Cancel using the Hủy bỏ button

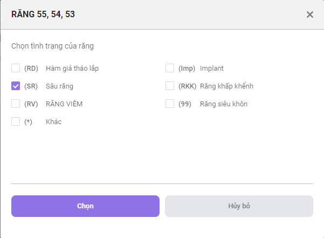click(x=239, y=206)
